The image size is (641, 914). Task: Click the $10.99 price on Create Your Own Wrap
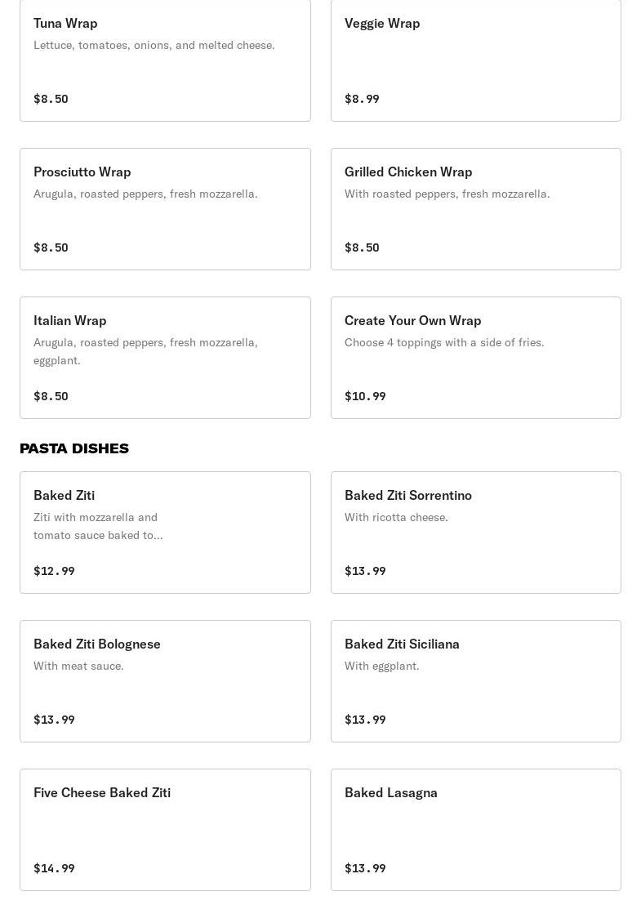point(365,396)
